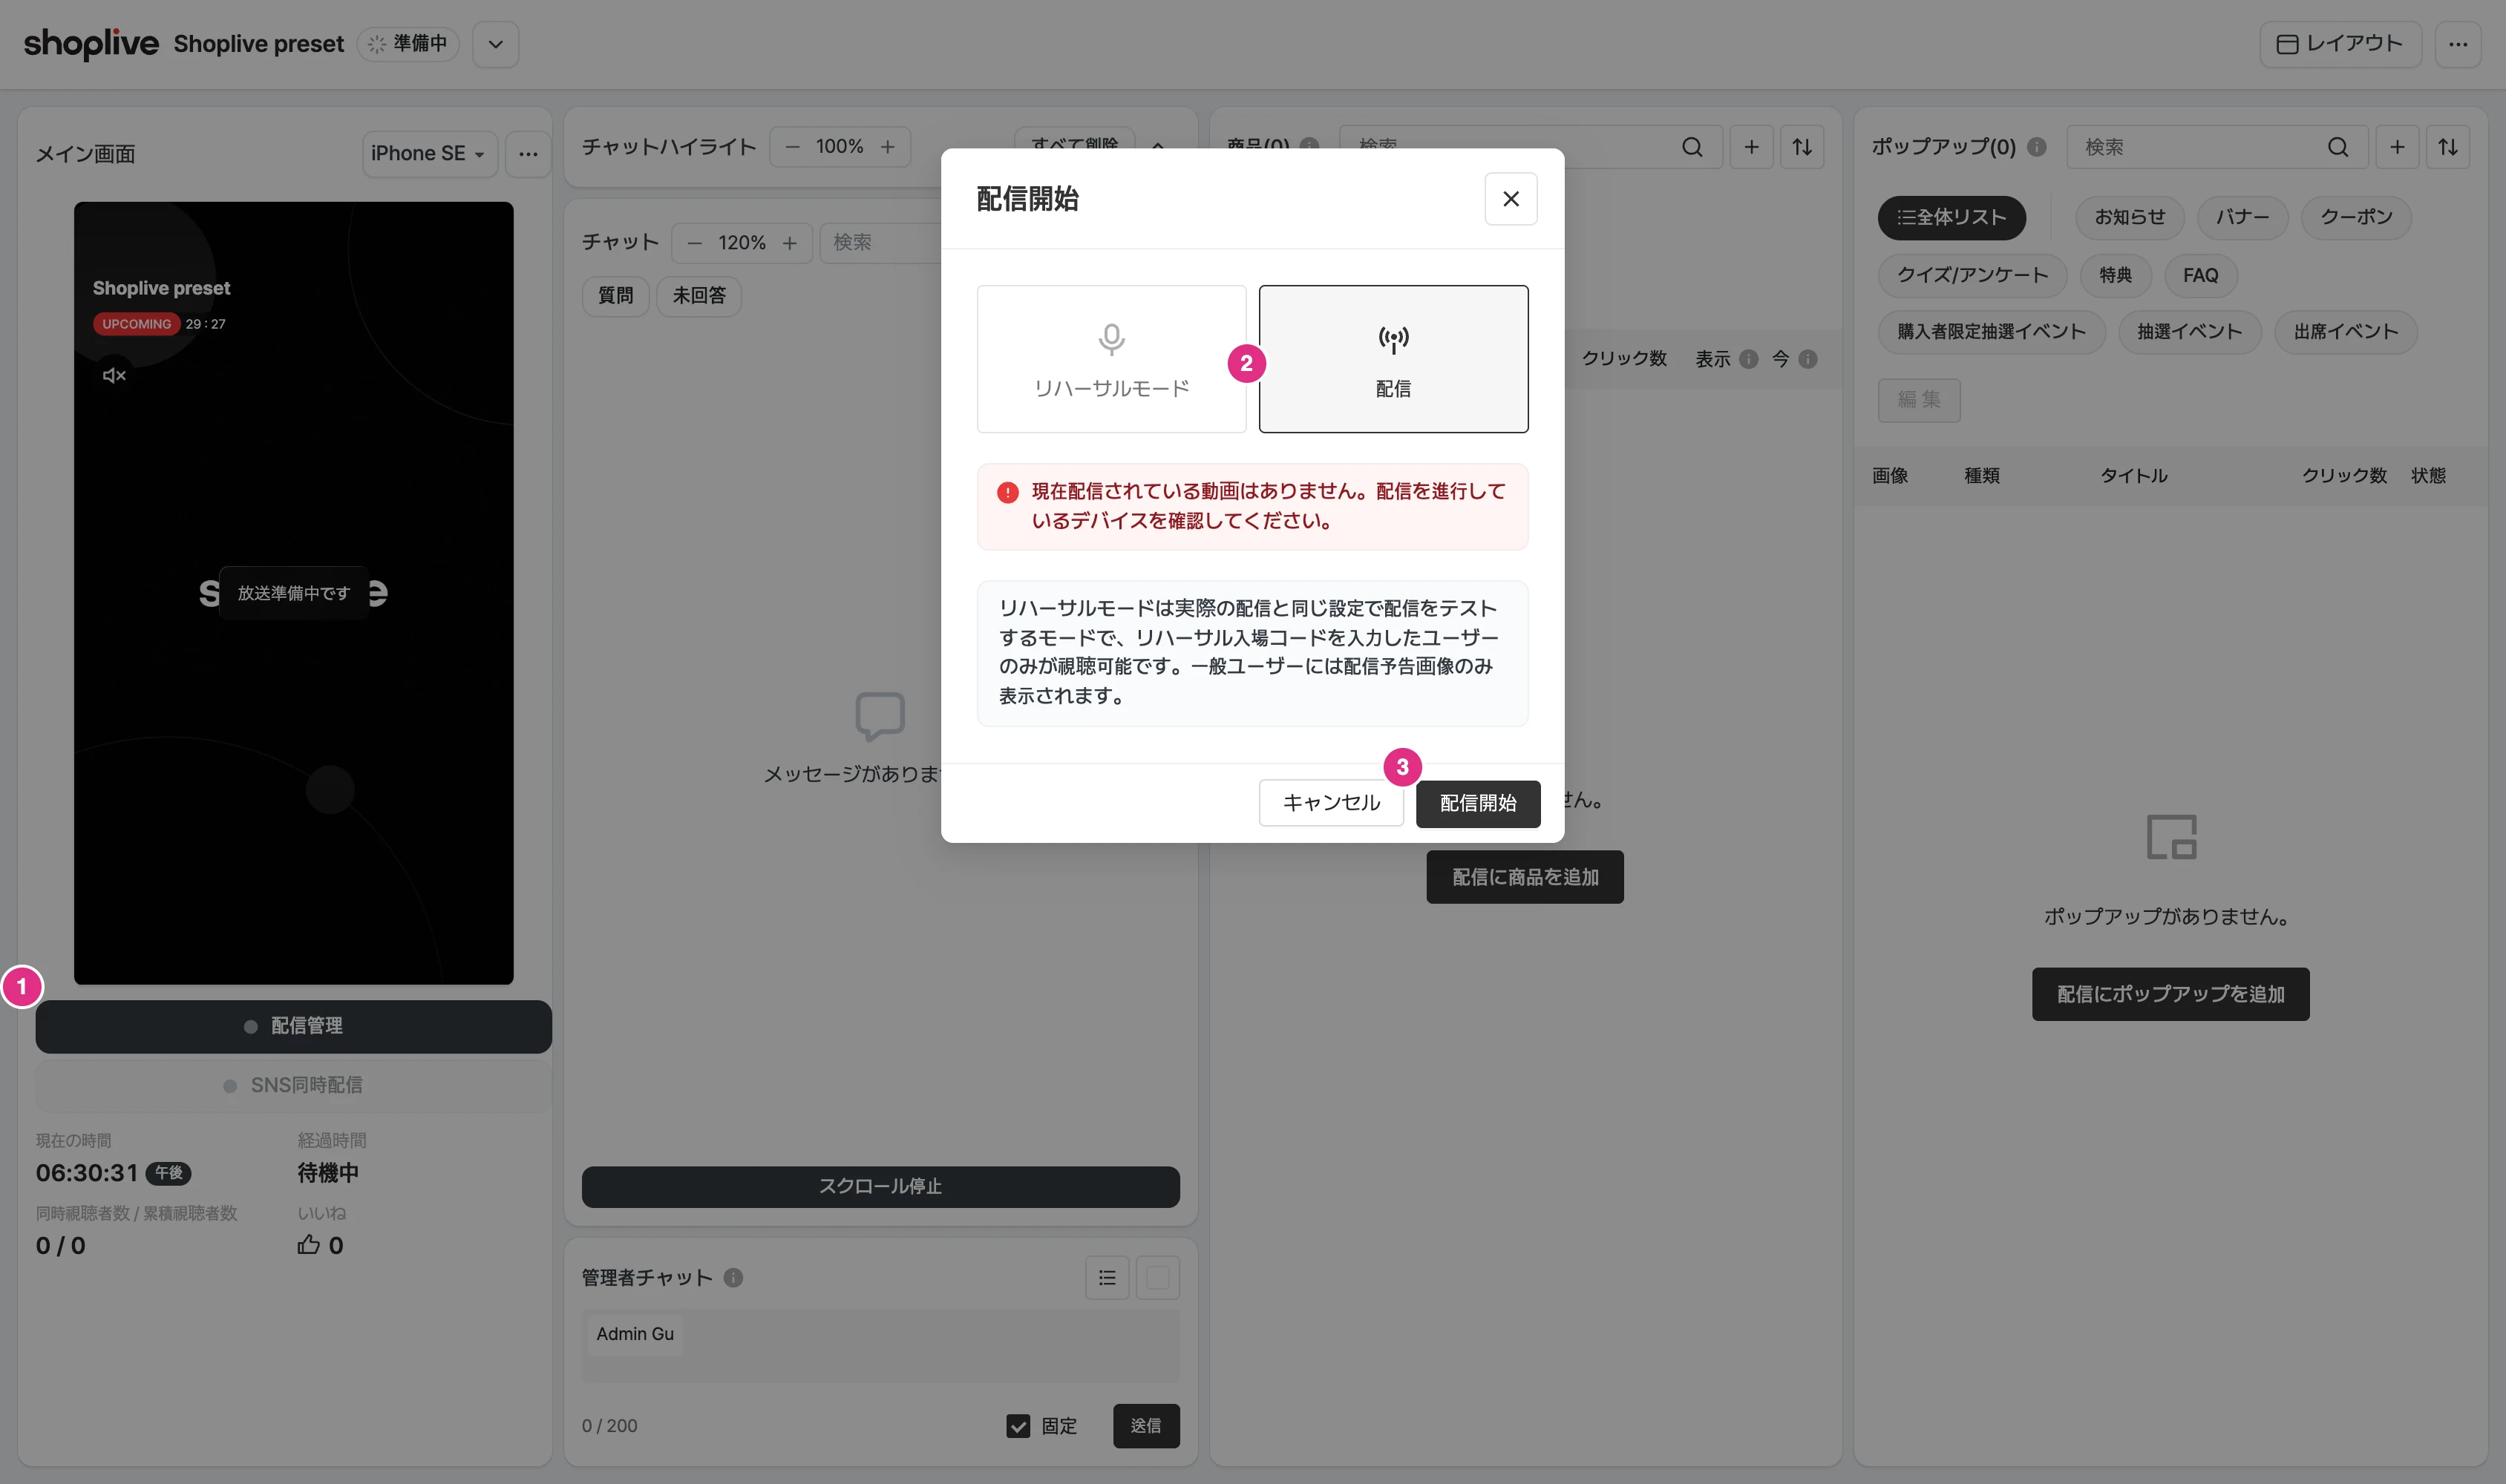Screen dimensions: 2506x1484
Task: Click the 配信管理 button
Action: tap(293, 1026)
